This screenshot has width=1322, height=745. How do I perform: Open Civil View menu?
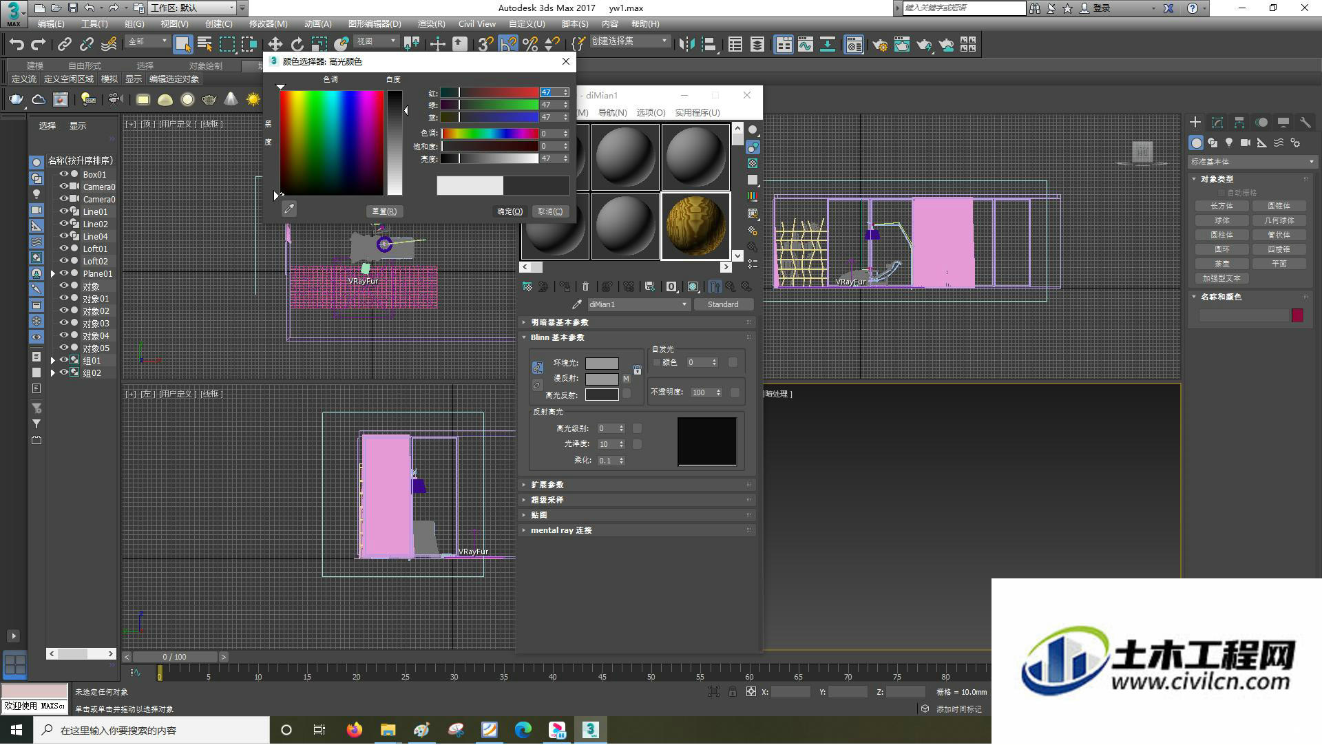pos(476,23)
